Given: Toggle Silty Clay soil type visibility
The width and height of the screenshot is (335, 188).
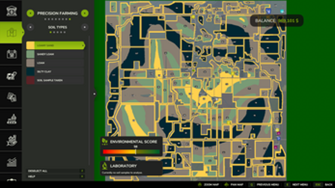Looking at the screenshot, I should tap(55, 72).
